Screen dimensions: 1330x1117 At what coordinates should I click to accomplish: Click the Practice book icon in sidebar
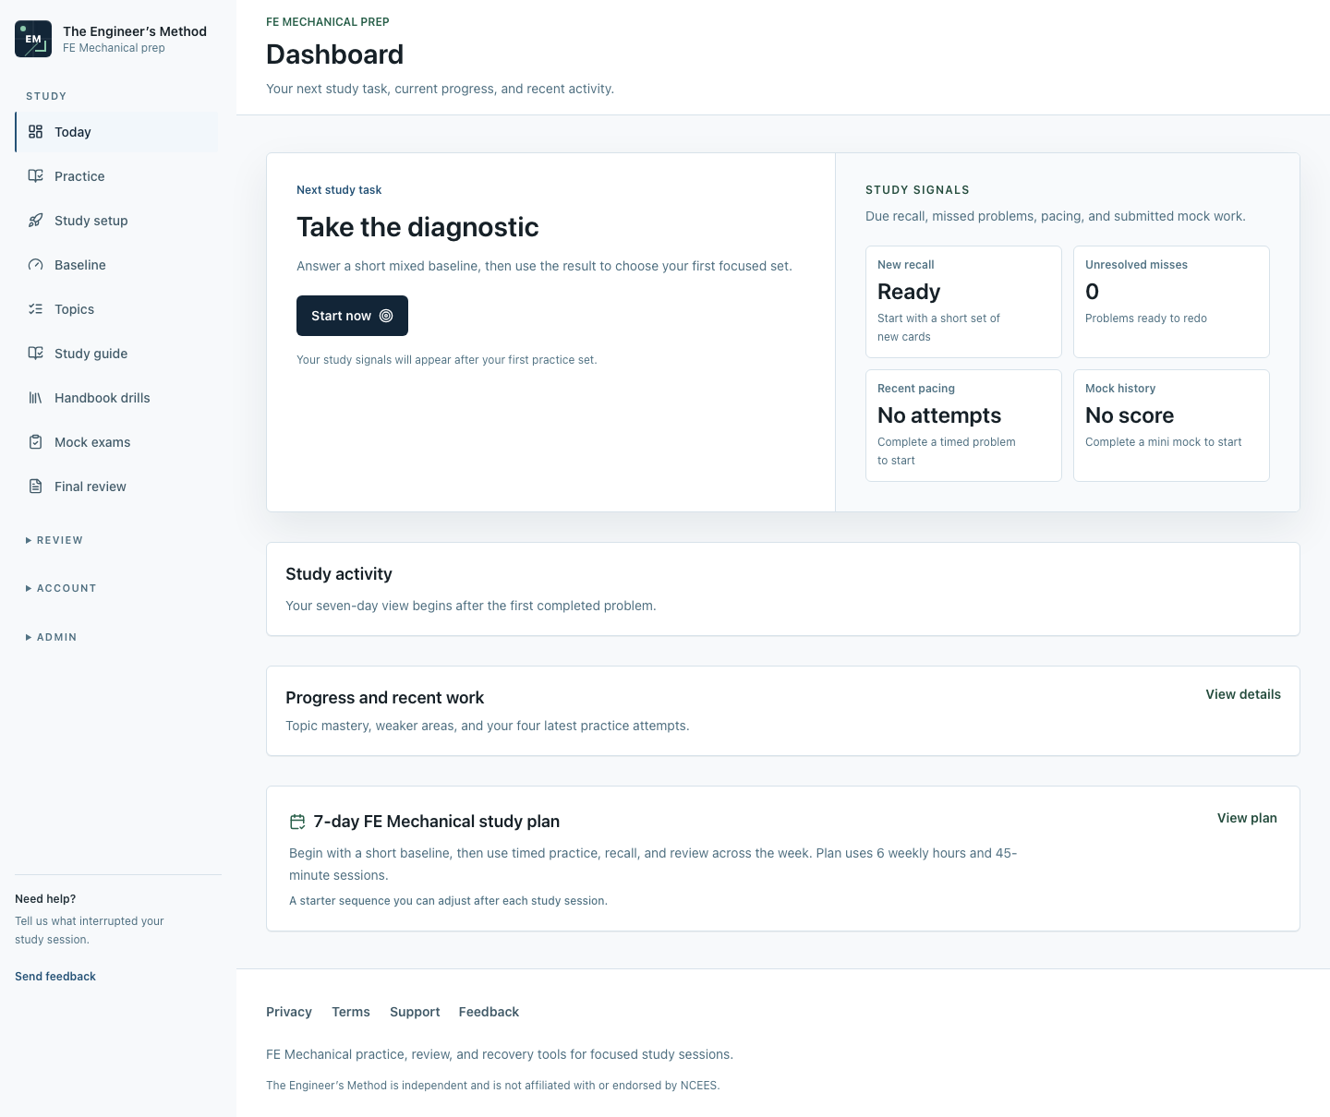pos(35,176)
